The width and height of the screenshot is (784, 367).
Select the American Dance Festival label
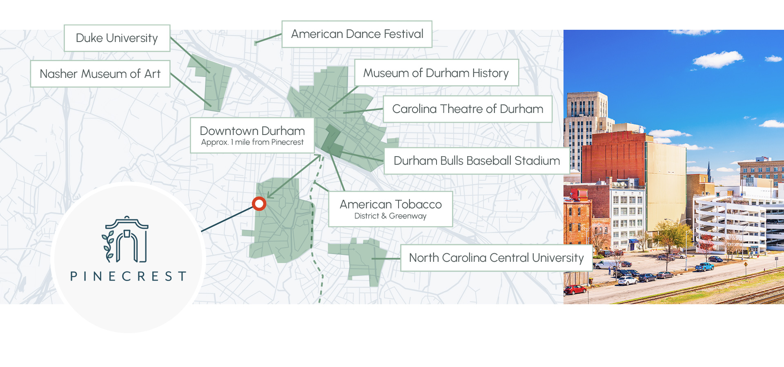(357, 34)
